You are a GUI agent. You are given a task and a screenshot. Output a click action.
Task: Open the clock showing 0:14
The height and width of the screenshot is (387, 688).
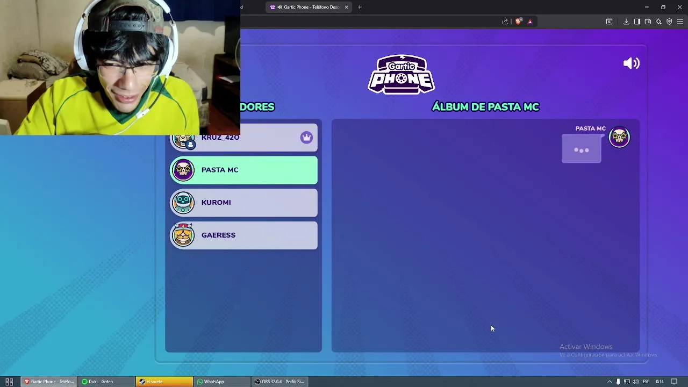coord(660,382)
